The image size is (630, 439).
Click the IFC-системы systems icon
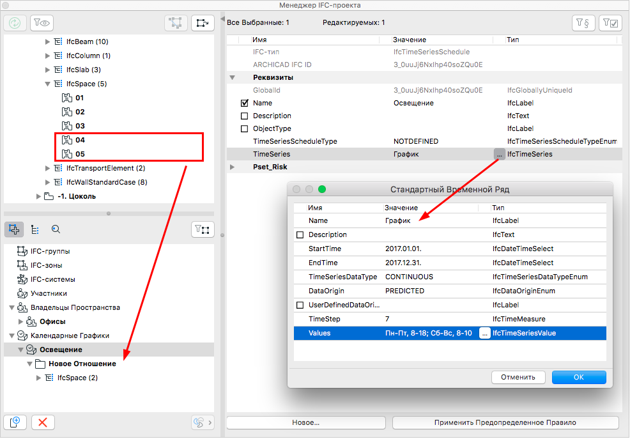(x=22, y=279)
